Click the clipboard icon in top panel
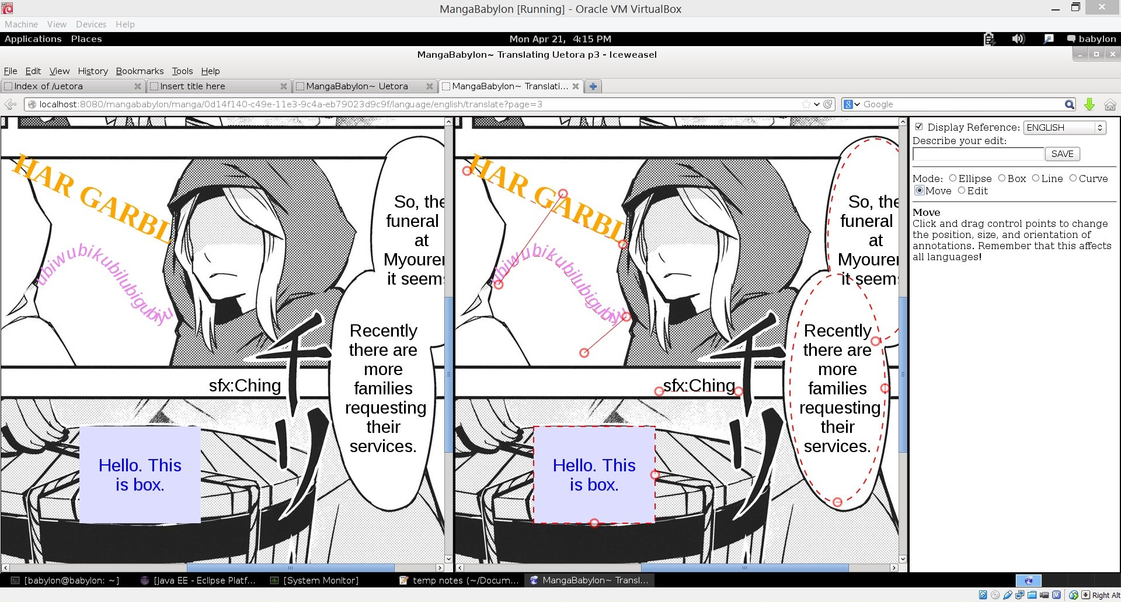The width and height of the screenshot is (1121, 602). (x=988, y=38)
